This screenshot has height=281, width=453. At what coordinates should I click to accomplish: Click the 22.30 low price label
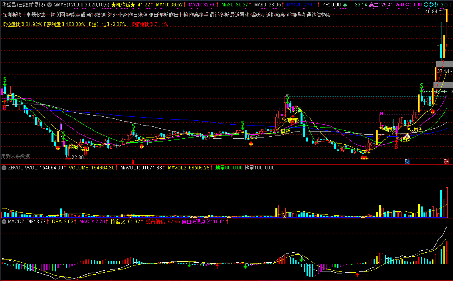77,157
